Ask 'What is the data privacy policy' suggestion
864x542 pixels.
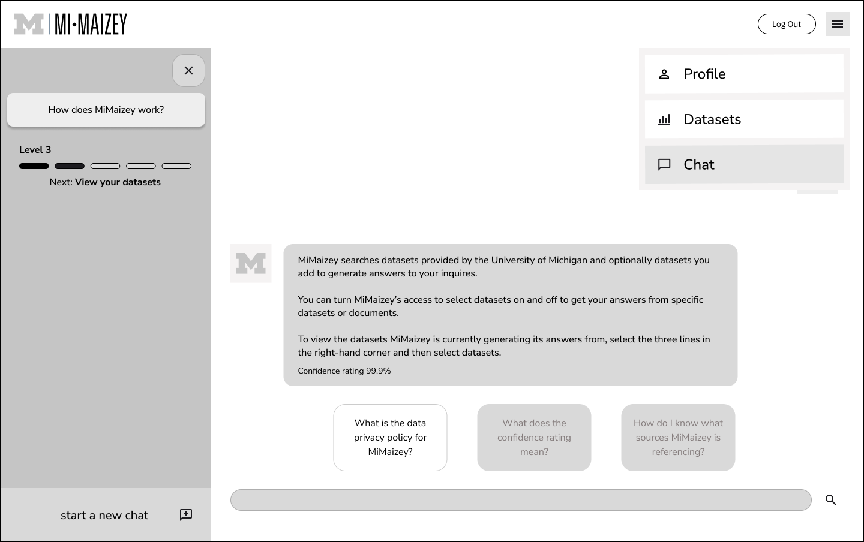[x=391, y=438]
